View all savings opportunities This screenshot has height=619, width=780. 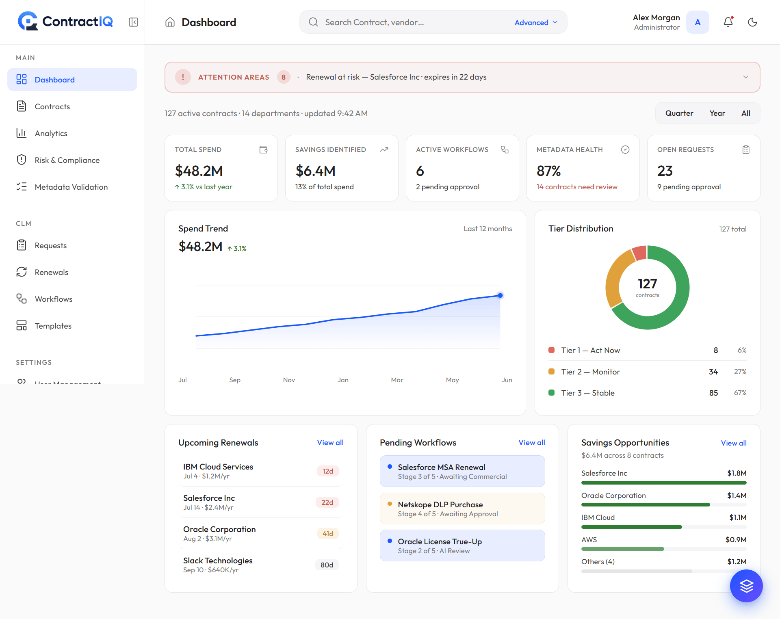tap(733, 443)
